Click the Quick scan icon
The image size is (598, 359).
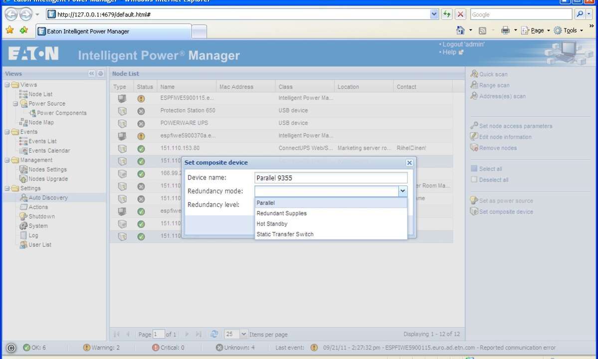(x=474, y=74)
